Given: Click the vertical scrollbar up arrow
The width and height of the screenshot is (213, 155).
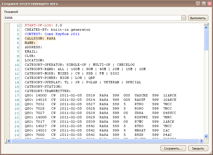Looking at the screenshot, I should [x=206, y=27].
